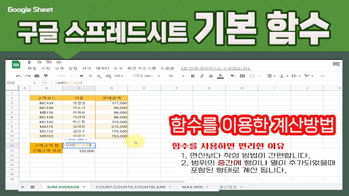
Task: Open the borders tool
Action: click(242, 76)
